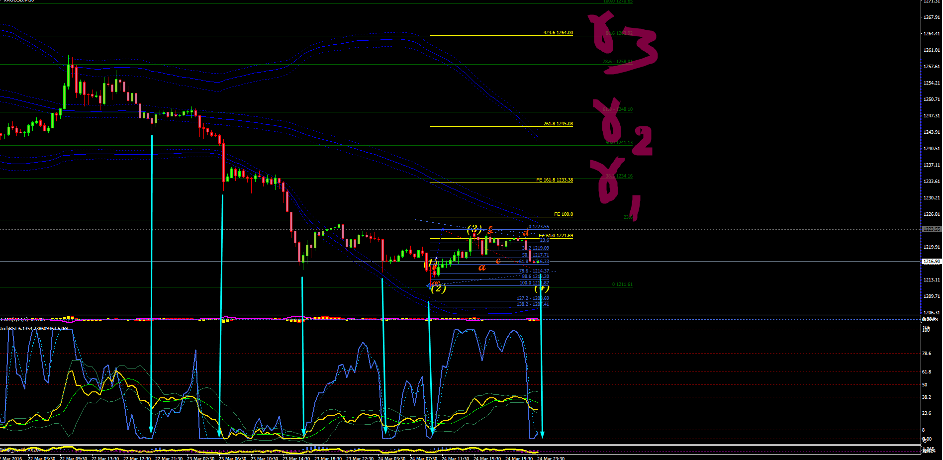
Task: Click the orange 'a' sub-wave label
Action: tap(481, 268)
